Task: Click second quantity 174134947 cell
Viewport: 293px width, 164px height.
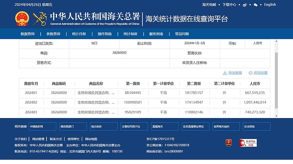Action: [x=194, y=102]
